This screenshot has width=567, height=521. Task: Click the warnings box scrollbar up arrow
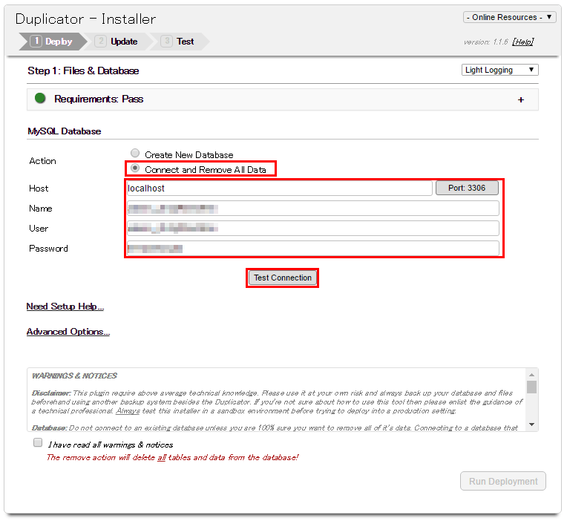(x=531, y=375)
